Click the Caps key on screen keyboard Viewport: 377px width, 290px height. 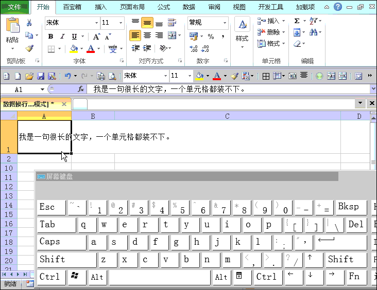(x=62, y=242)
